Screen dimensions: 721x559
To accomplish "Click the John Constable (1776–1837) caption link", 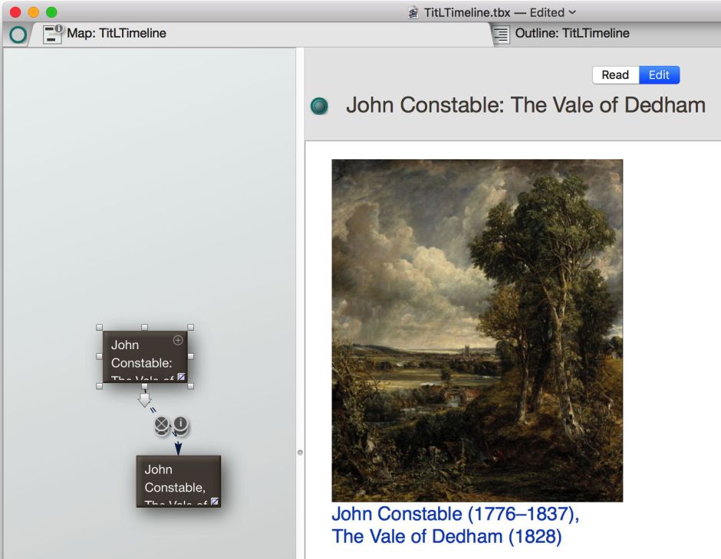I will [x=455, y=514].
